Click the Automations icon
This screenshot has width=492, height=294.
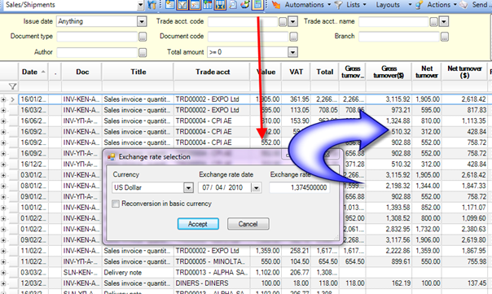tap(276, 5)
